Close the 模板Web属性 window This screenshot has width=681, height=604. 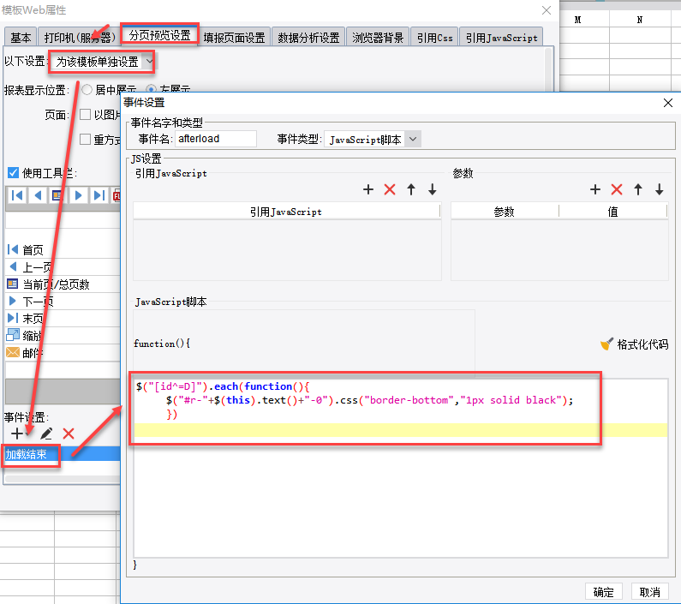click(x=547, y=10)
